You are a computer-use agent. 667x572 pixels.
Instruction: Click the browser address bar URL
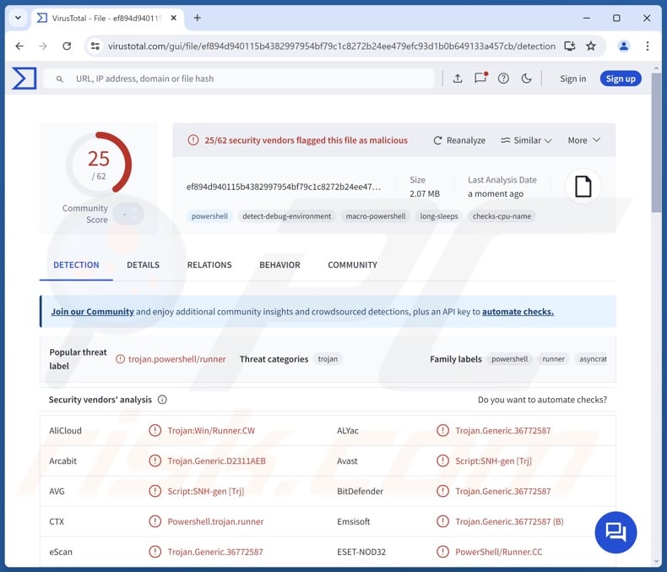click(x=331, y=46)
